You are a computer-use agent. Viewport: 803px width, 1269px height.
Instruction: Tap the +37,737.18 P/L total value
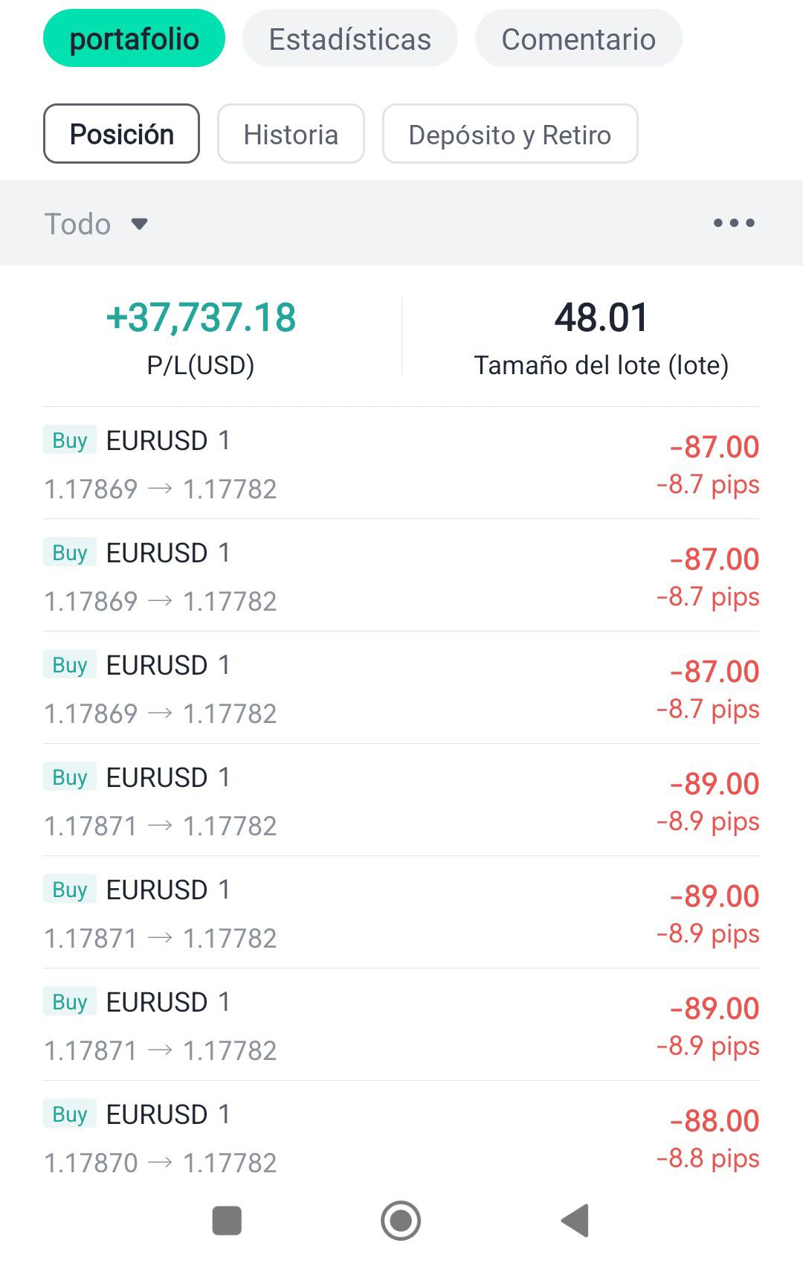[201, 318]
